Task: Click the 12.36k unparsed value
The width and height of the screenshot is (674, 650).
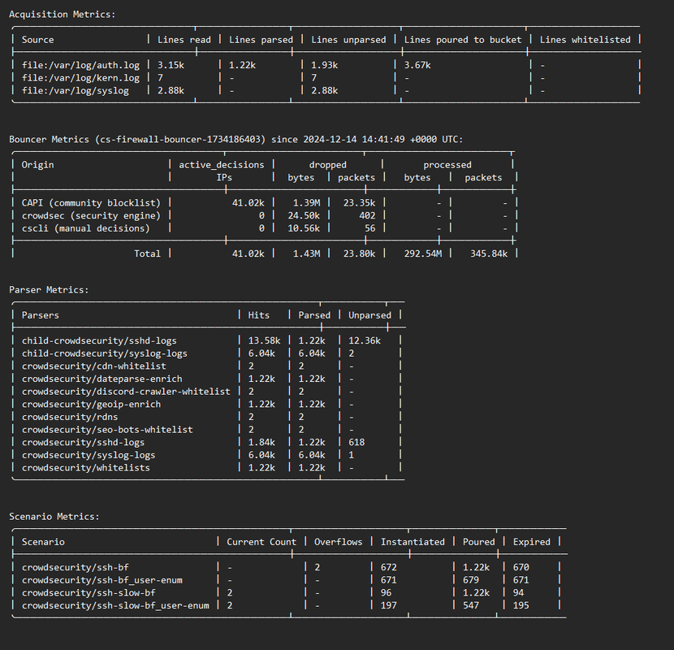Action: point(364,340)
